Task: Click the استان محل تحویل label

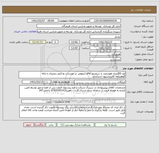Action: [144, 54]
